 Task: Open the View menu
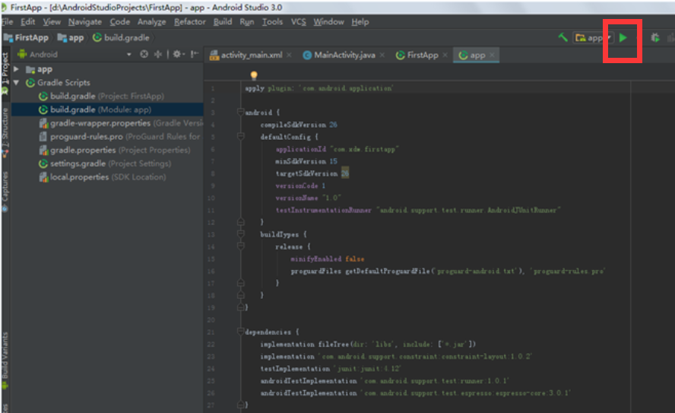click(51, 21)
